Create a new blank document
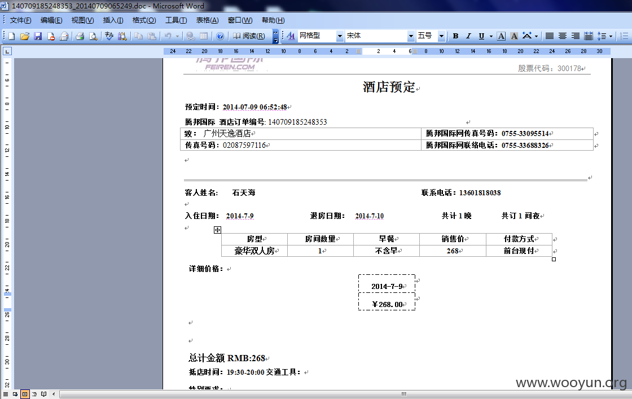The width and height of the screenshot is (632, 399). [12, 36]
